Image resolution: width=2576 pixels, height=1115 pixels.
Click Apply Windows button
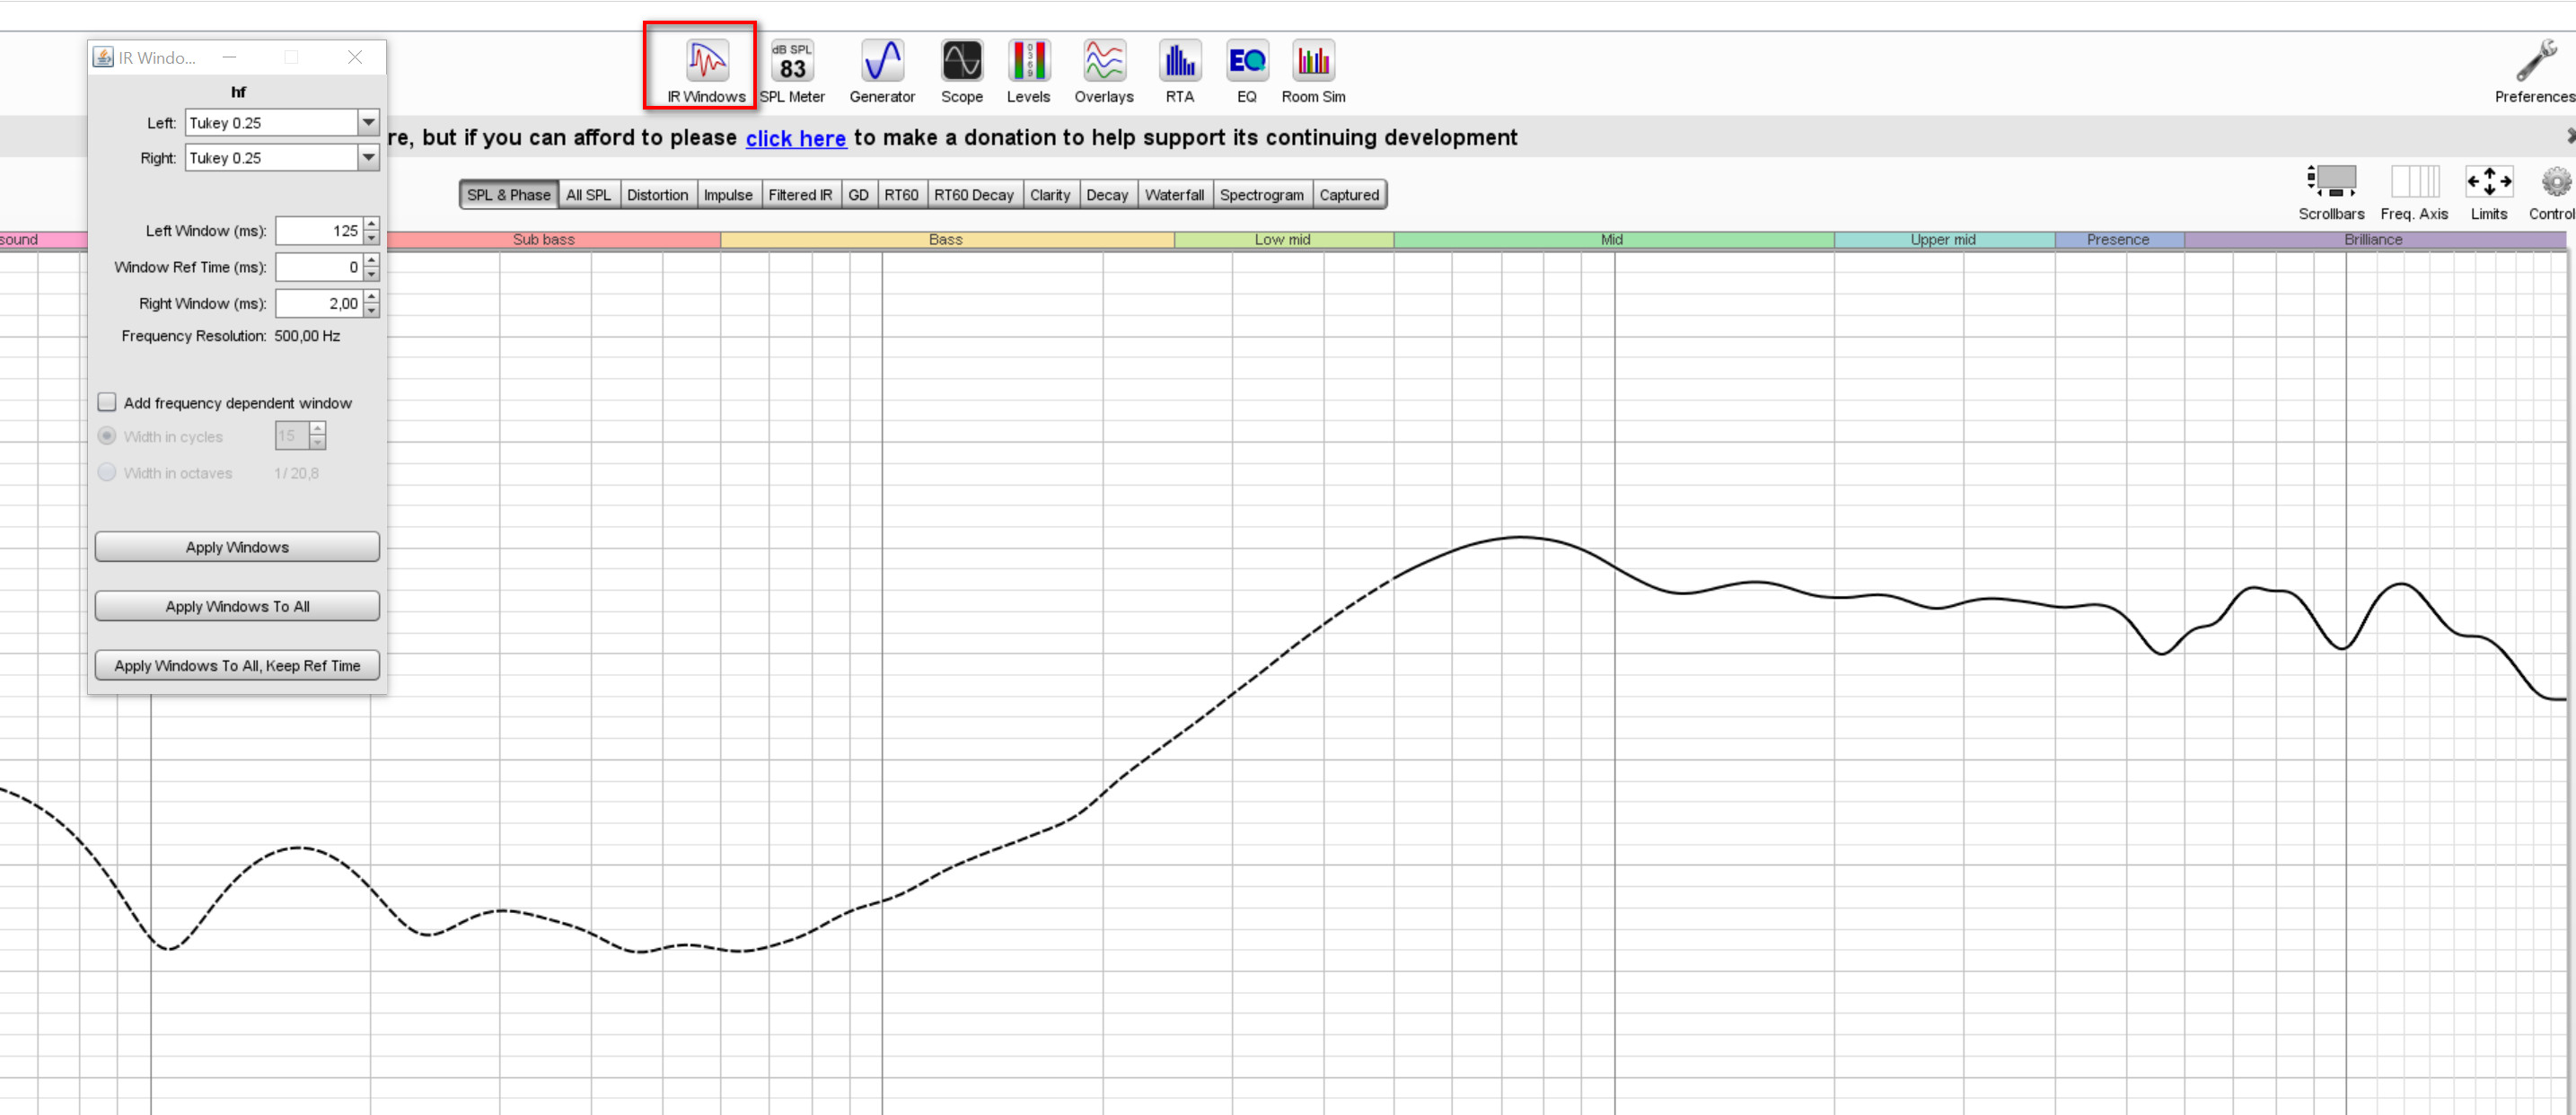click(236, 547)
